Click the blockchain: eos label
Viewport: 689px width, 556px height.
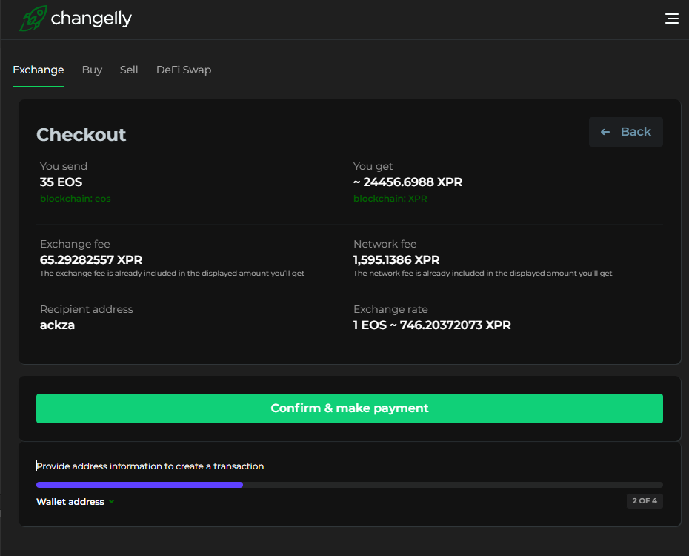click(75, 199)
